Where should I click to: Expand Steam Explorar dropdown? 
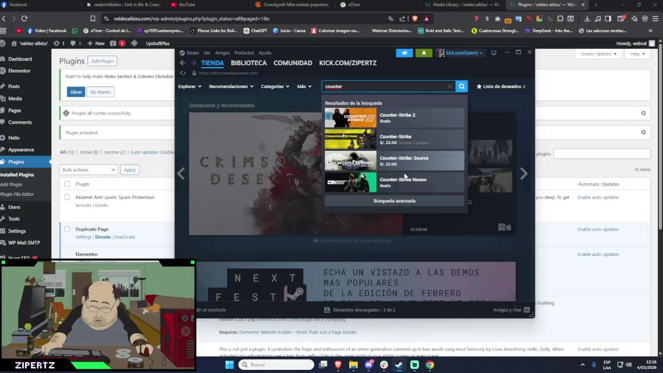(x=190, y=87)
